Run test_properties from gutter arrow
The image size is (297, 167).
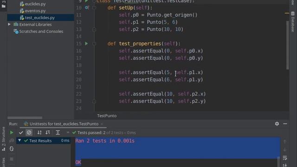pyautogui.click(x=86, y=44)
